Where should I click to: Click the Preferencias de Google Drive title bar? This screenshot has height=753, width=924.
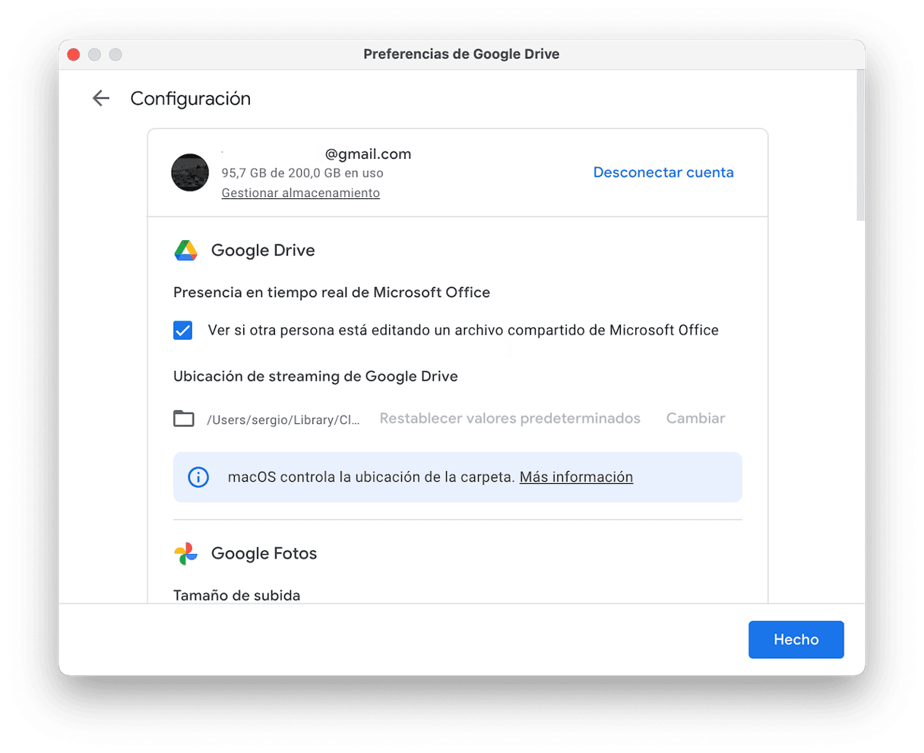point(461,55)
